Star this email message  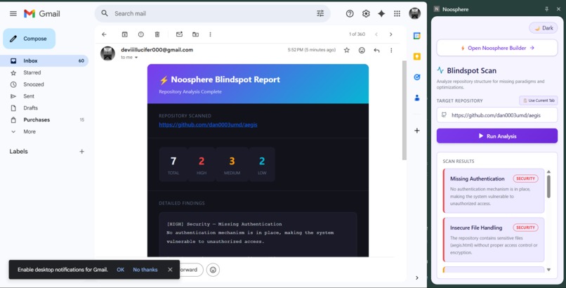pos(346,50)
